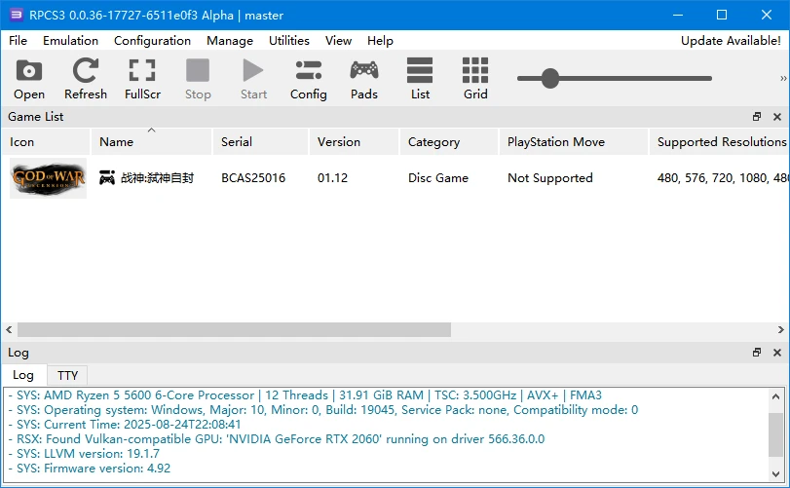790x488 pixels.
Task: Open the Manage menu
Action: 230,41
